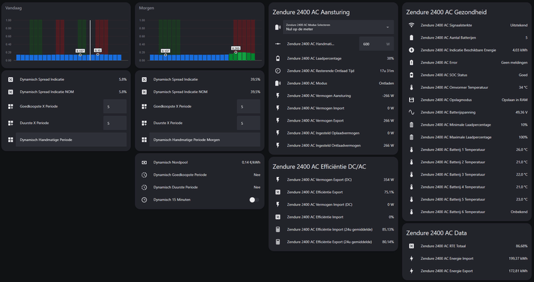
Task: Open Batterij 3 Temperatuur entity row
Action: point(467,174)
